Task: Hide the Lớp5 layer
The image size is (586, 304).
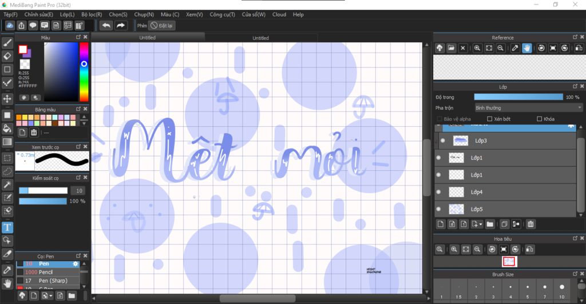Action: coord(439,209)
